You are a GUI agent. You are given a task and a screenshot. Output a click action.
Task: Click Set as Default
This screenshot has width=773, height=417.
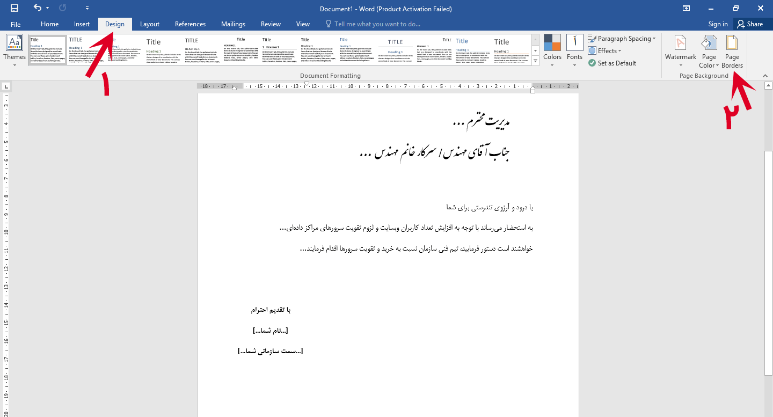(612, 63)
